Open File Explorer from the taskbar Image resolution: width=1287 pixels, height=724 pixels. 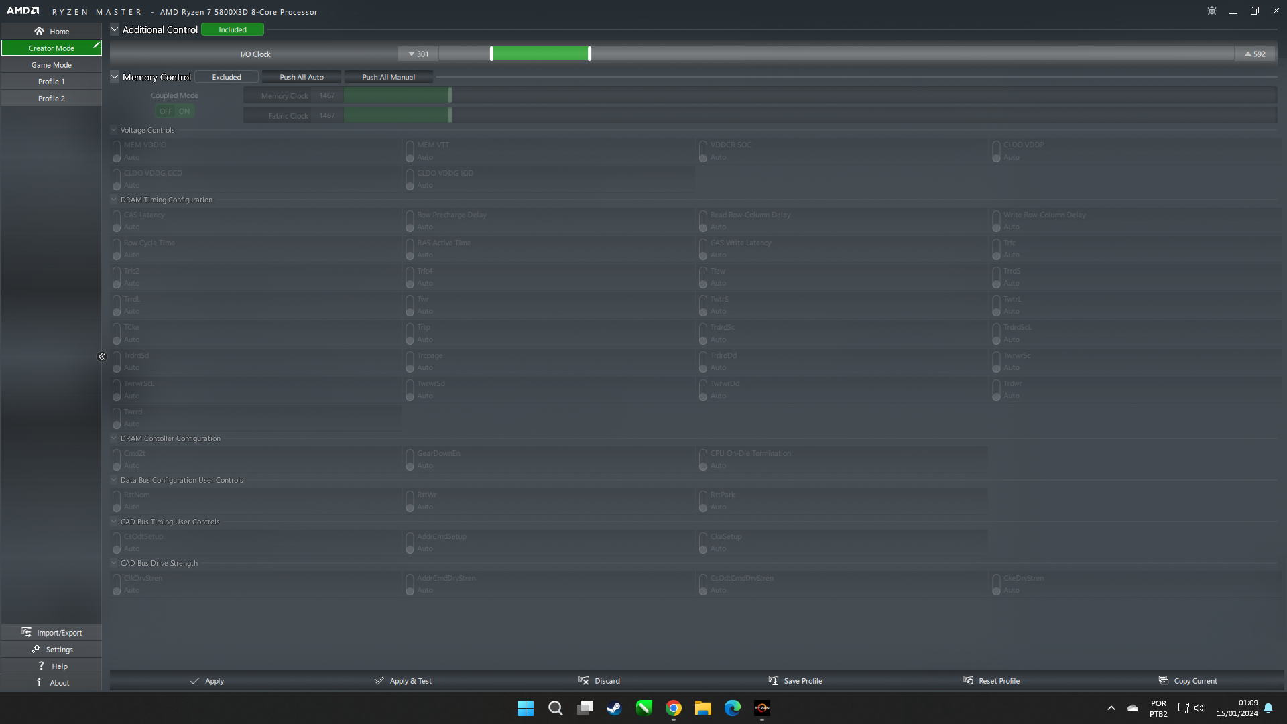703,708
